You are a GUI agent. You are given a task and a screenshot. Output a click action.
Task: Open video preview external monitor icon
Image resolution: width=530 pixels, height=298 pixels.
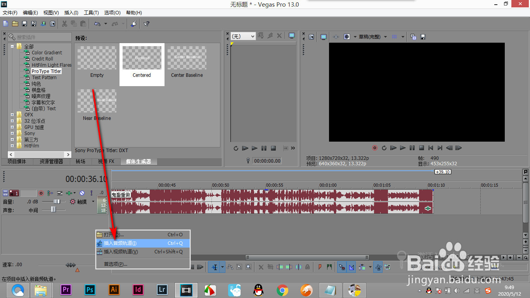[x=323, y=37]
